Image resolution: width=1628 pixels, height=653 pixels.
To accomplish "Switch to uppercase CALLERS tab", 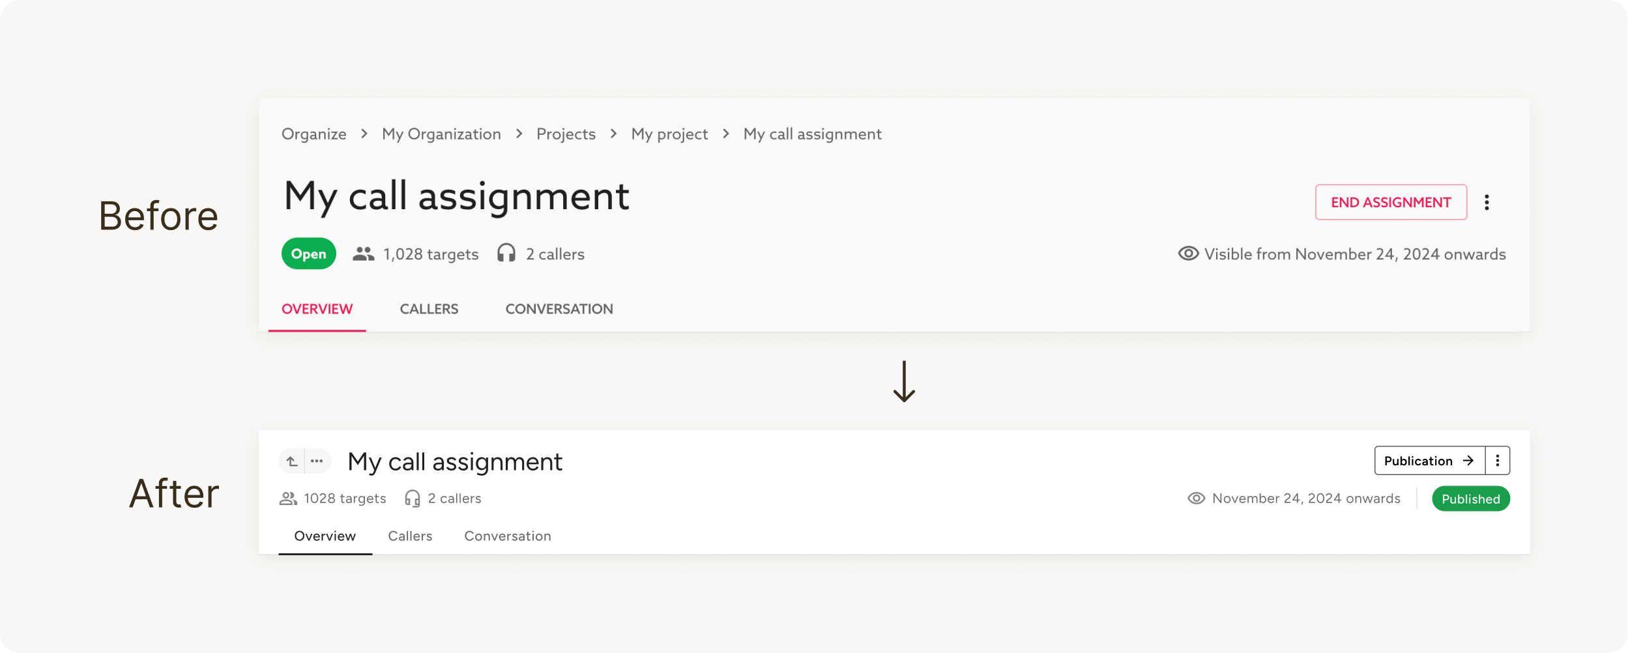I will coord(429,309).
